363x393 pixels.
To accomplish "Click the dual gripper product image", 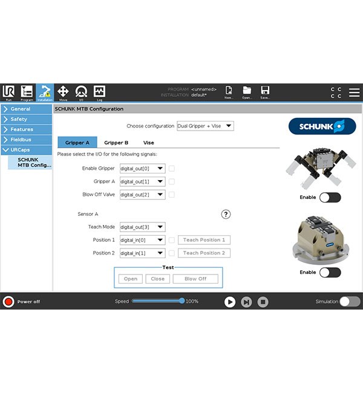I will [x=321, y=167].
